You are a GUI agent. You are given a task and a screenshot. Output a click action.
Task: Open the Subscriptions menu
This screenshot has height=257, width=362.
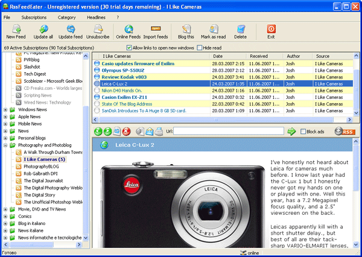[34, 17]
